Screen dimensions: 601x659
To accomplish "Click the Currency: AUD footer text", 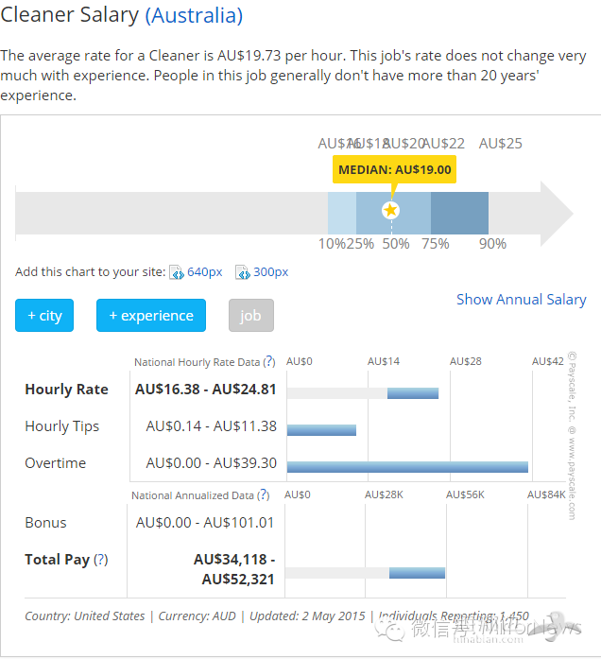I will pyautogui.click(x=197, y=616).
